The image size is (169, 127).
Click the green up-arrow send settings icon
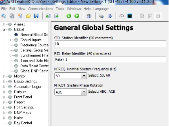click(77, 16)
